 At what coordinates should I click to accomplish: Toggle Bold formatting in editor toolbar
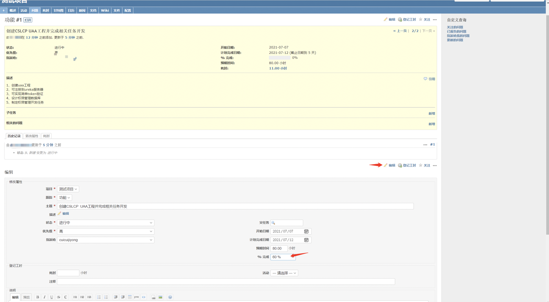[x=37, y=297]
